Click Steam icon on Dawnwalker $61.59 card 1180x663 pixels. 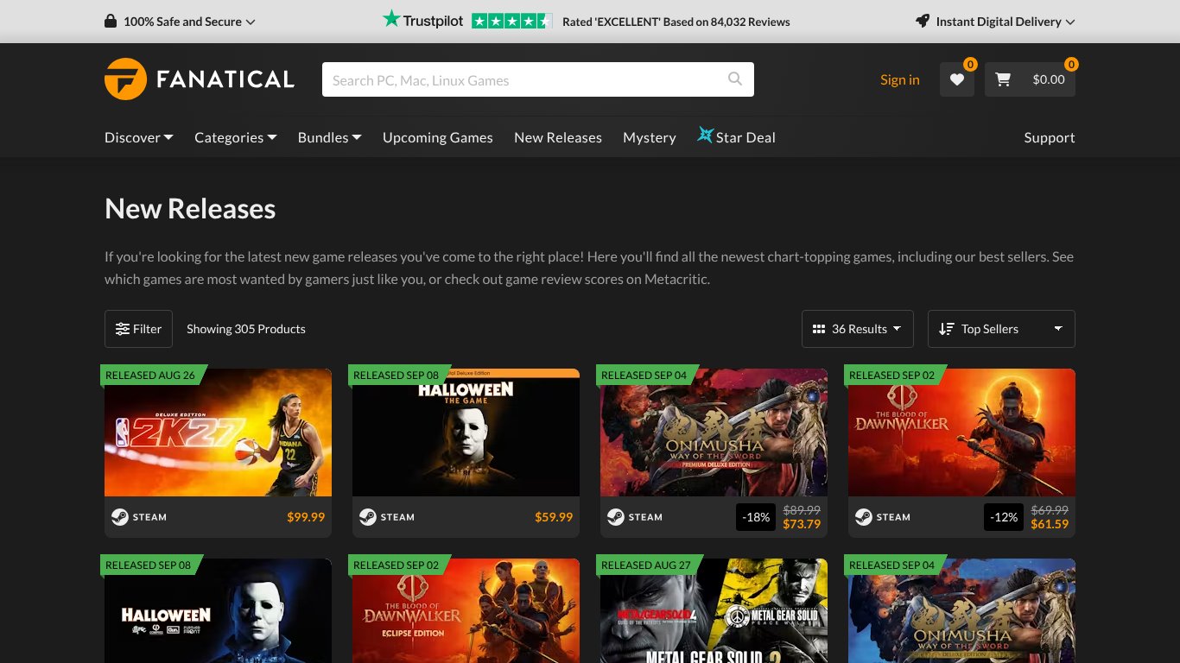pos(864,517)
